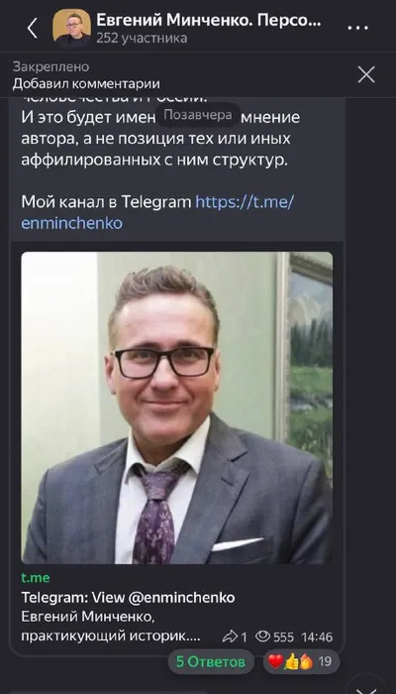This screenshot has width=396, height=694.
Task: Open the https://t.me/enminchenko link
Action: click(157, 212)
